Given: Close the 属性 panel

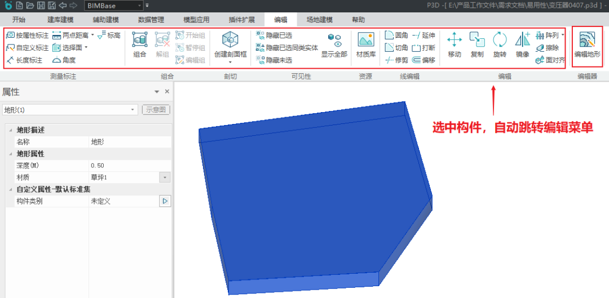Looking at the screenshot, I should (167, 92).
